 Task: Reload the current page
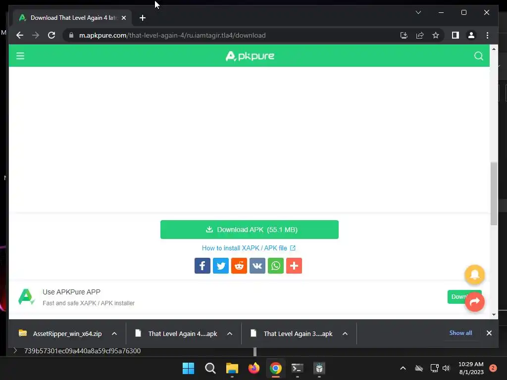coord(51,35)
